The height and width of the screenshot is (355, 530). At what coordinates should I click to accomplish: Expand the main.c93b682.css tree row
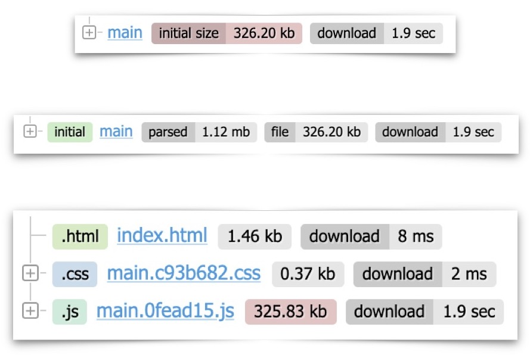(x=30, y=273)
